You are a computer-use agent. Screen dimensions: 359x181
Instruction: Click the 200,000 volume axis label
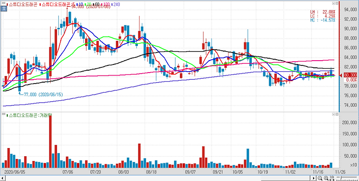pos(349,123)
